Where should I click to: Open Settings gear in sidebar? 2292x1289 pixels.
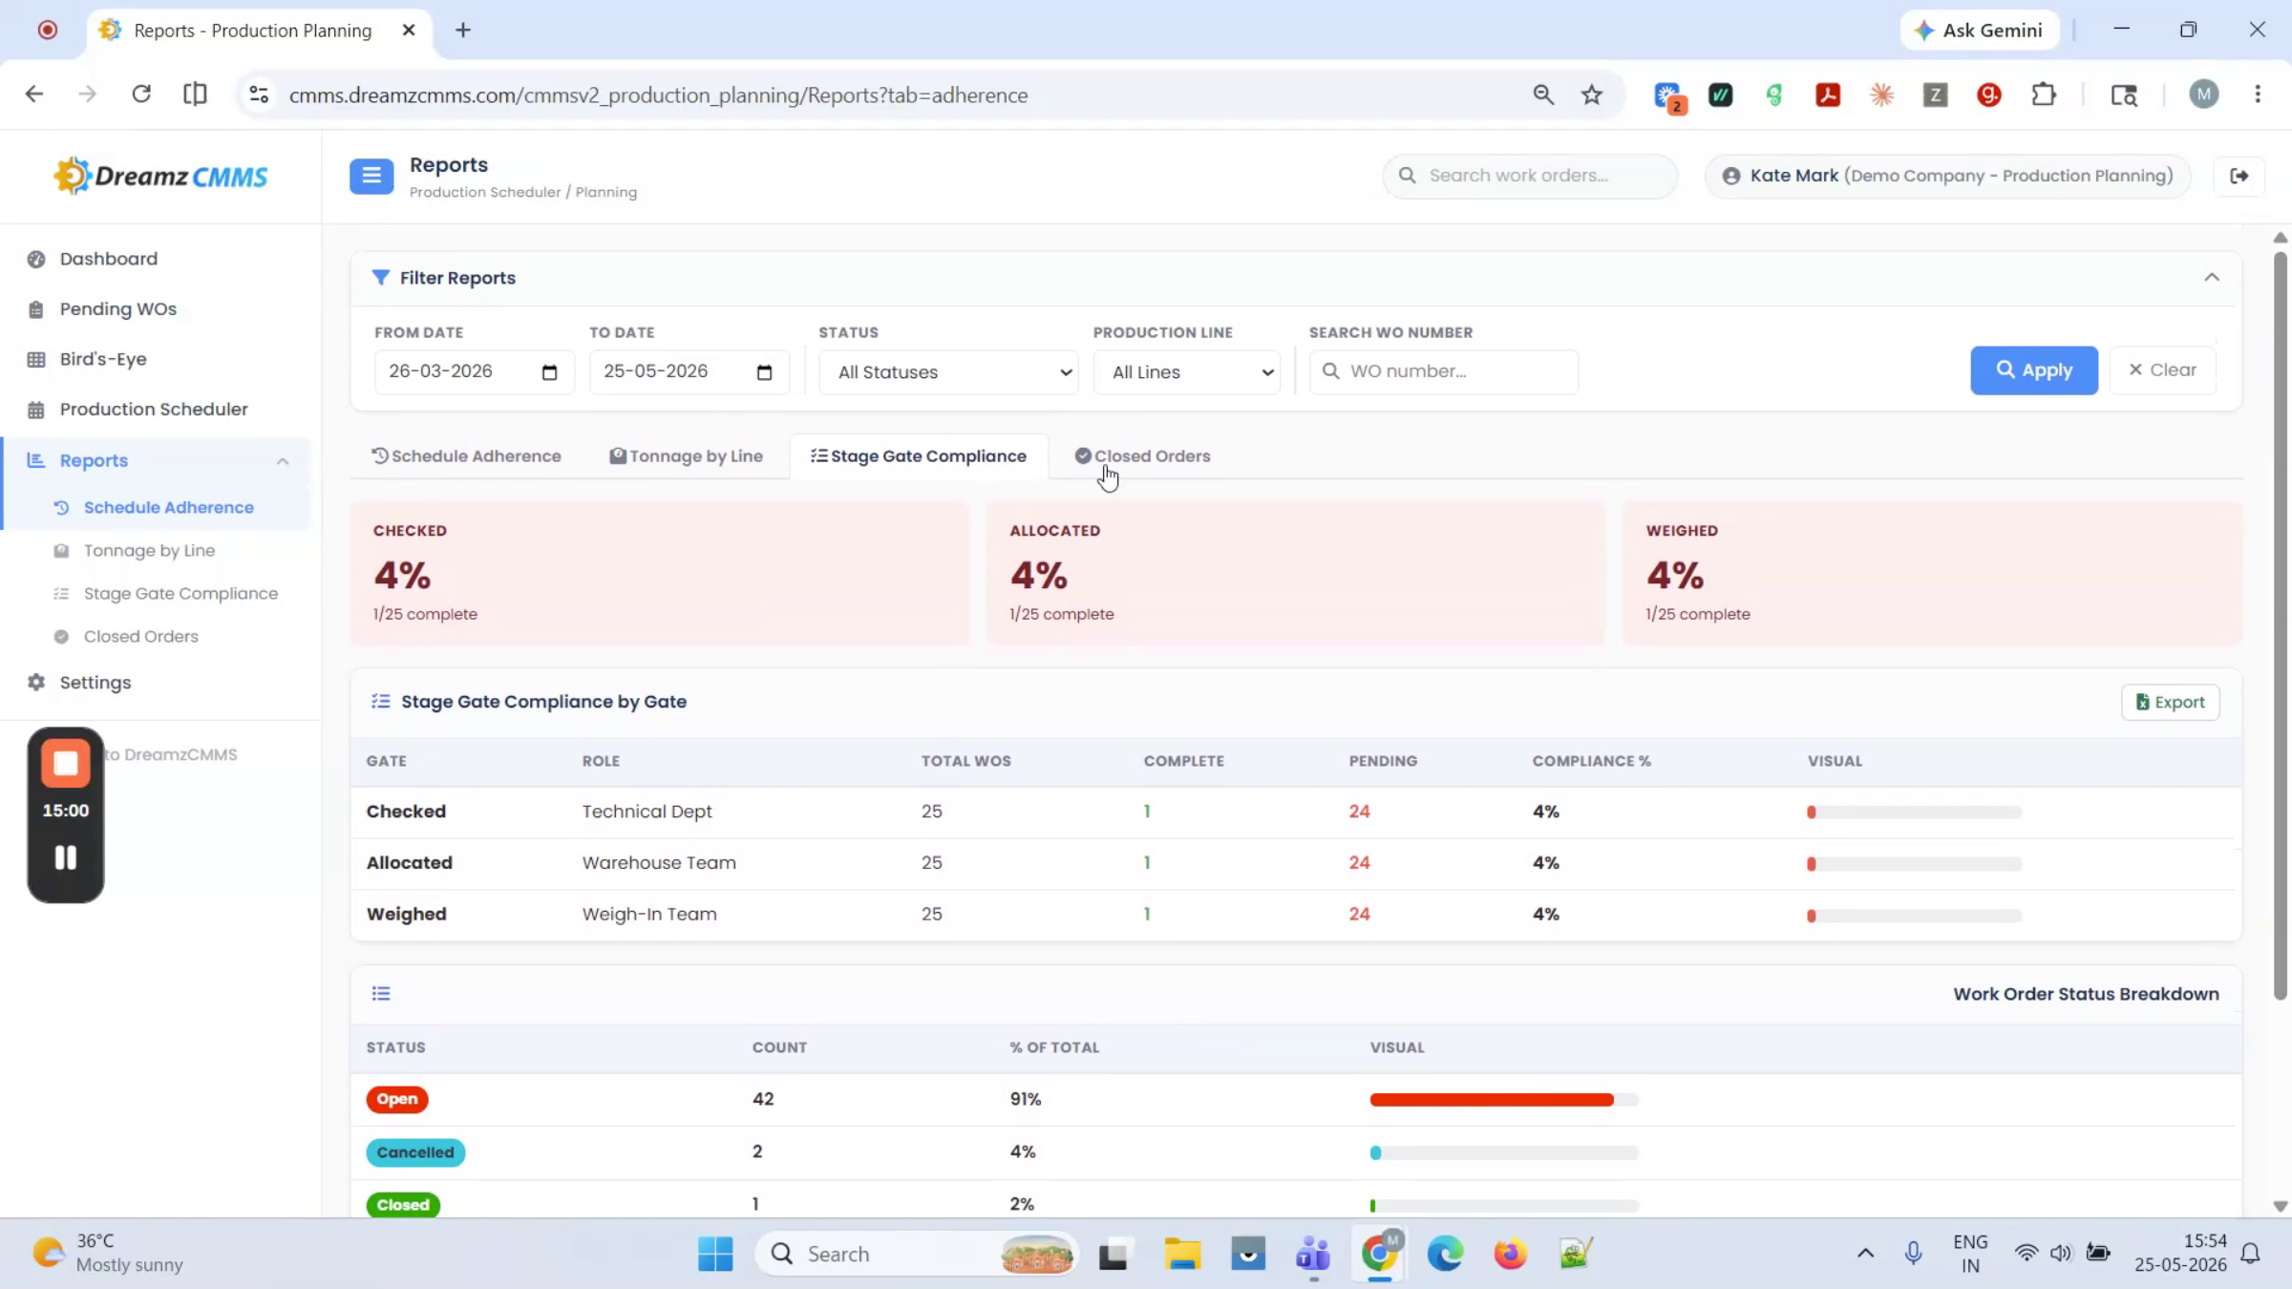pyautogui.click(x=95, y=683)
